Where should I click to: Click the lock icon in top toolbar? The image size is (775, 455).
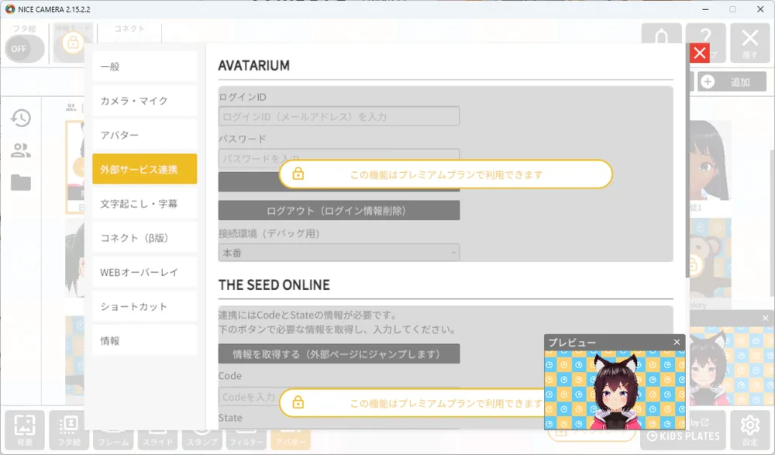click(73, 43)
